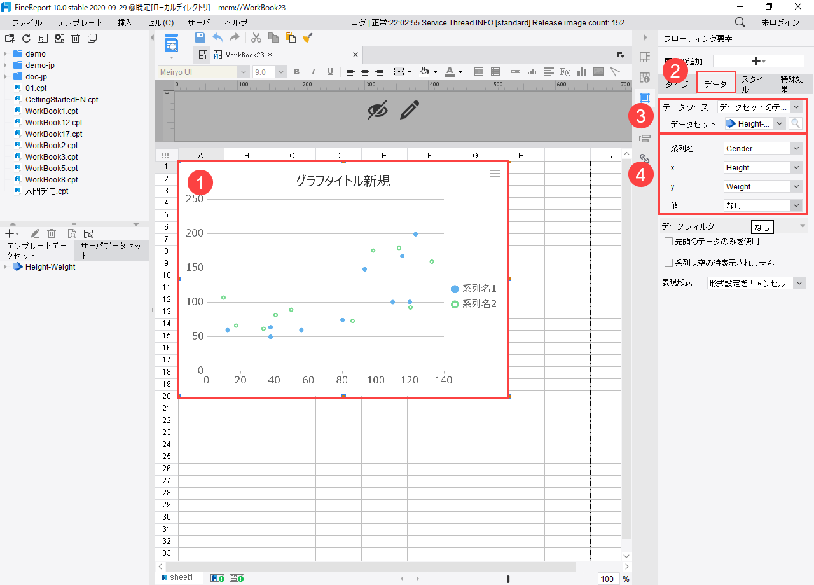Use the format painter brush icon
814x585 pixels.
307,38
